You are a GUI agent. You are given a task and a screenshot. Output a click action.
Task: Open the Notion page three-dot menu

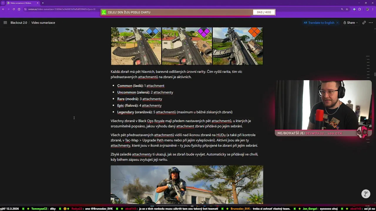[370, 23]
